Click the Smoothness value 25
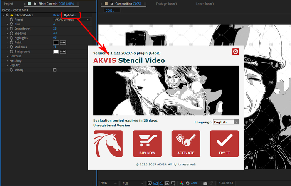This screenshot has width=291, height=186. pos(55,29)
